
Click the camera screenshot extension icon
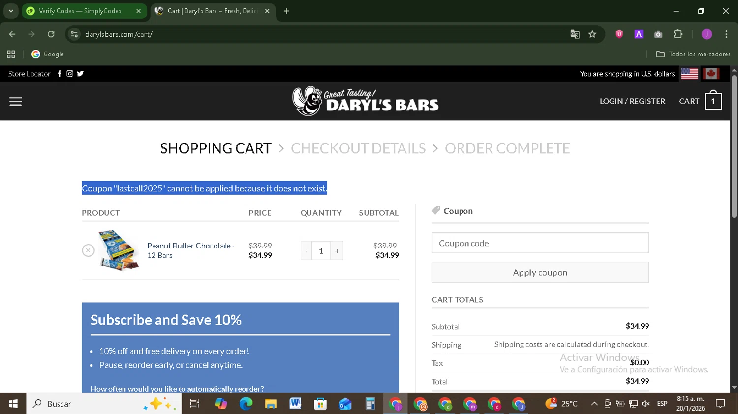658,34
